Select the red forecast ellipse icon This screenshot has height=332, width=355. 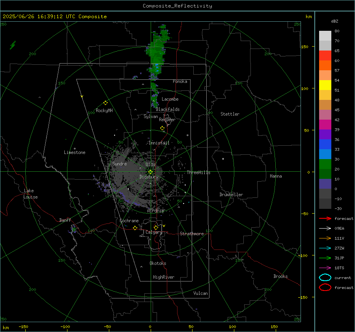tap(325, 287)
